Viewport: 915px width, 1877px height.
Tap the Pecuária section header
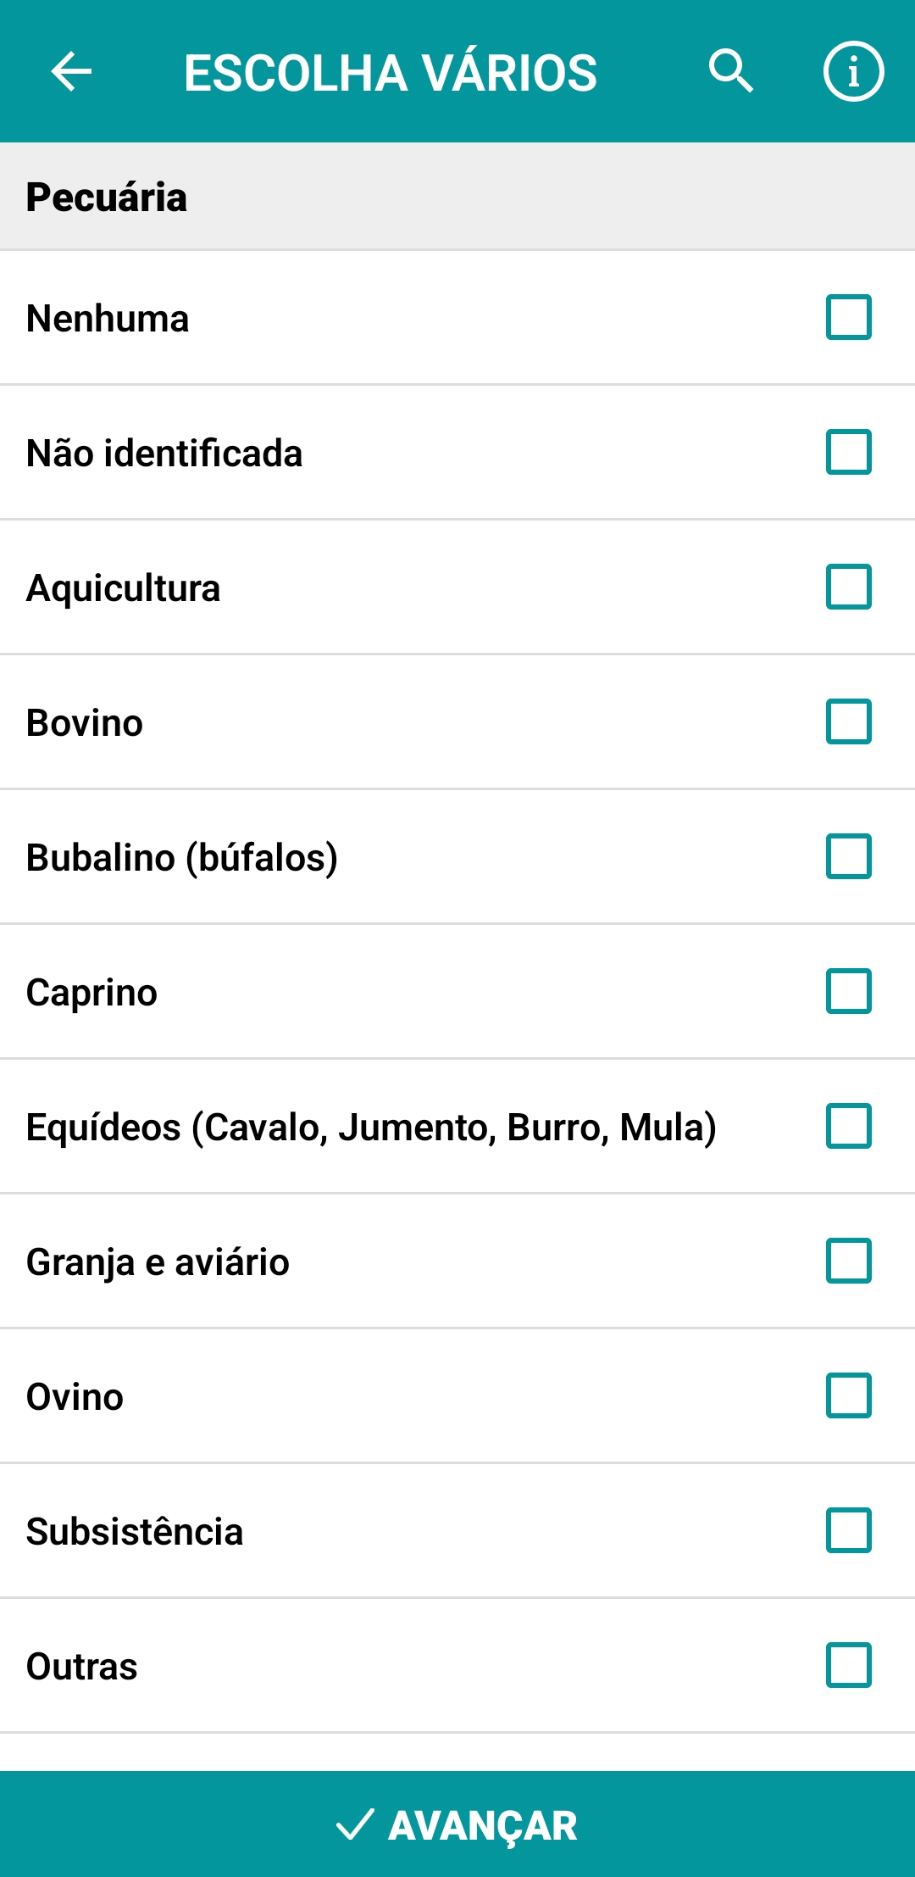coord(107,197)
